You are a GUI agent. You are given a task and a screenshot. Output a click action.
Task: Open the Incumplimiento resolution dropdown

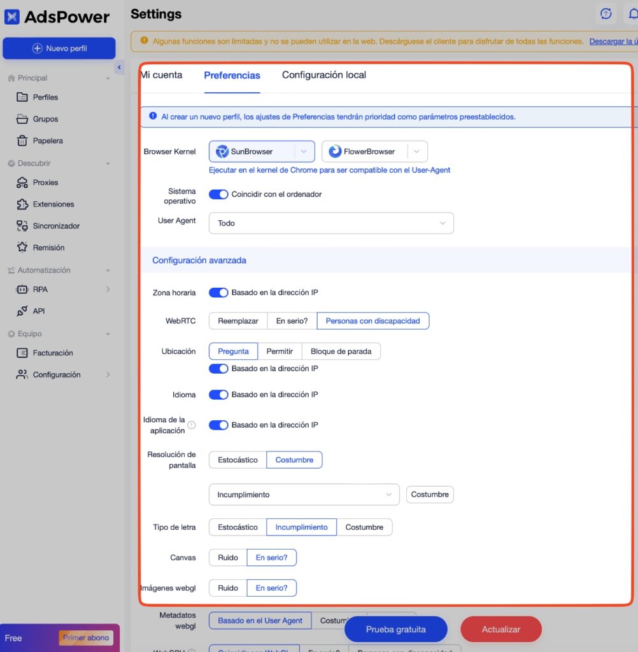[x=304, y=494]
